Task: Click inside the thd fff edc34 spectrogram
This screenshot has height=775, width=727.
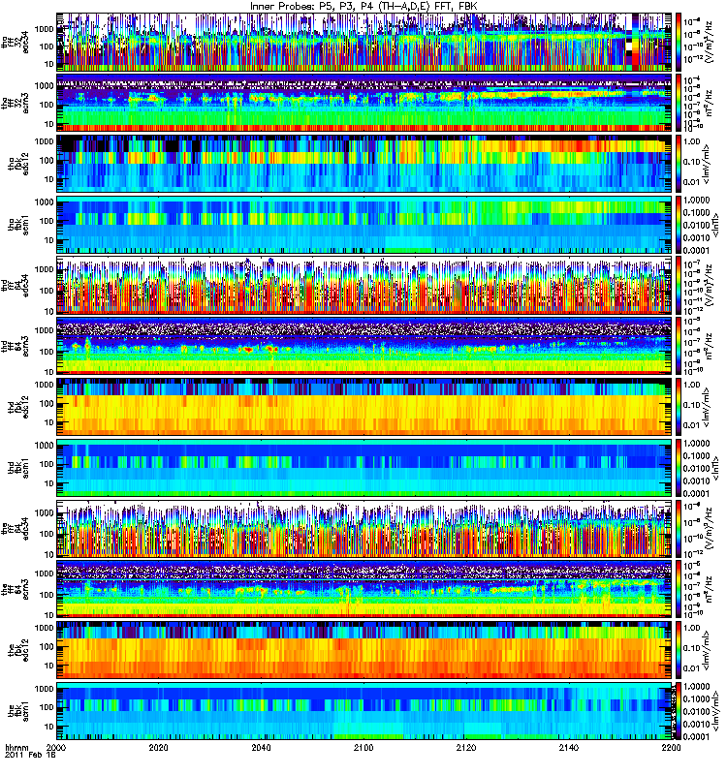Action: tap(363, 285)
